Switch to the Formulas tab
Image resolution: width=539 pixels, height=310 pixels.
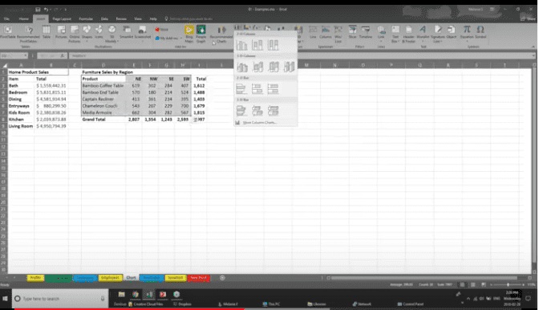point(86,19)
